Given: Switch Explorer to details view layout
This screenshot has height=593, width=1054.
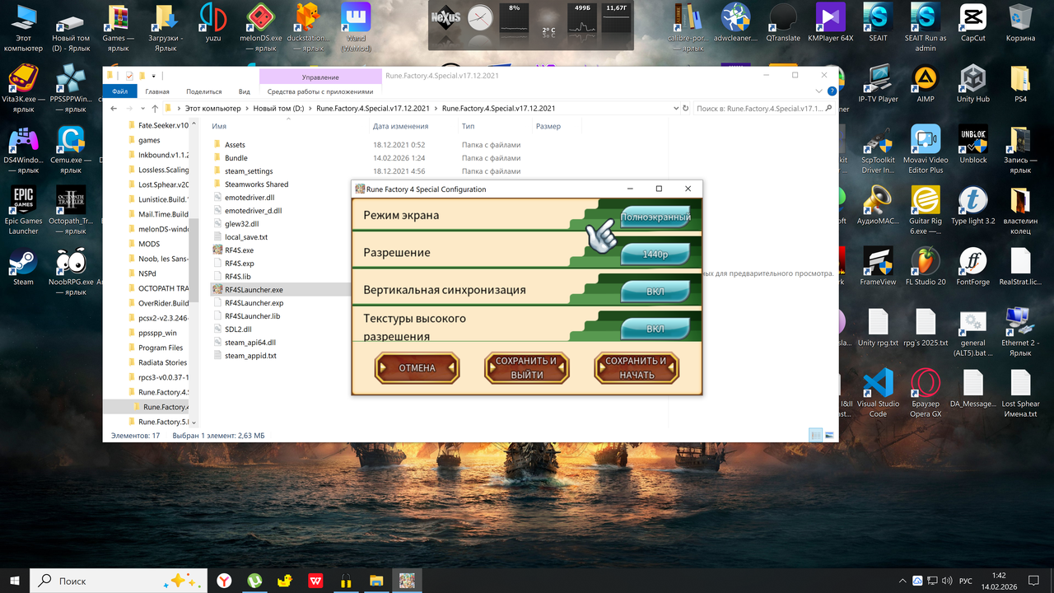Looking at the screenshot, I should [x=815, y=435].
